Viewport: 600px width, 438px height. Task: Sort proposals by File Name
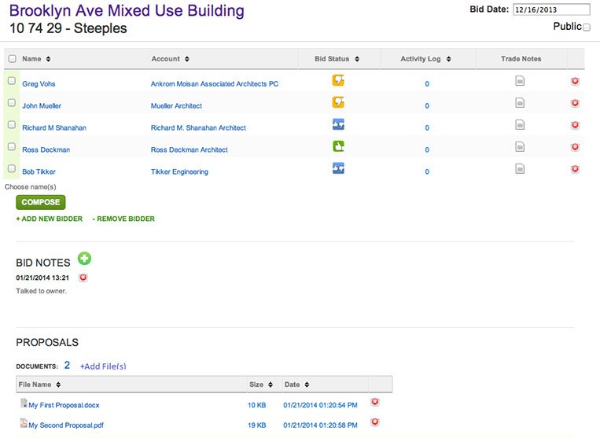point(40,385)
